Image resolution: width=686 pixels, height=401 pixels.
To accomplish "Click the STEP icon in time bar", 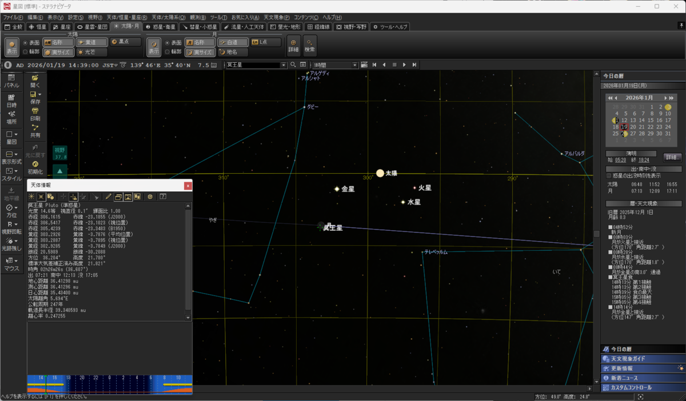I will point(364,65).
